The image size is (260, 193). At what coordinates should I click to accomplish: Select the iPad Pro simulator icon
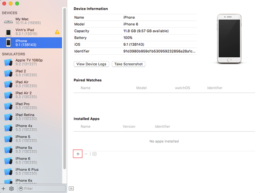tap(8, 106)
